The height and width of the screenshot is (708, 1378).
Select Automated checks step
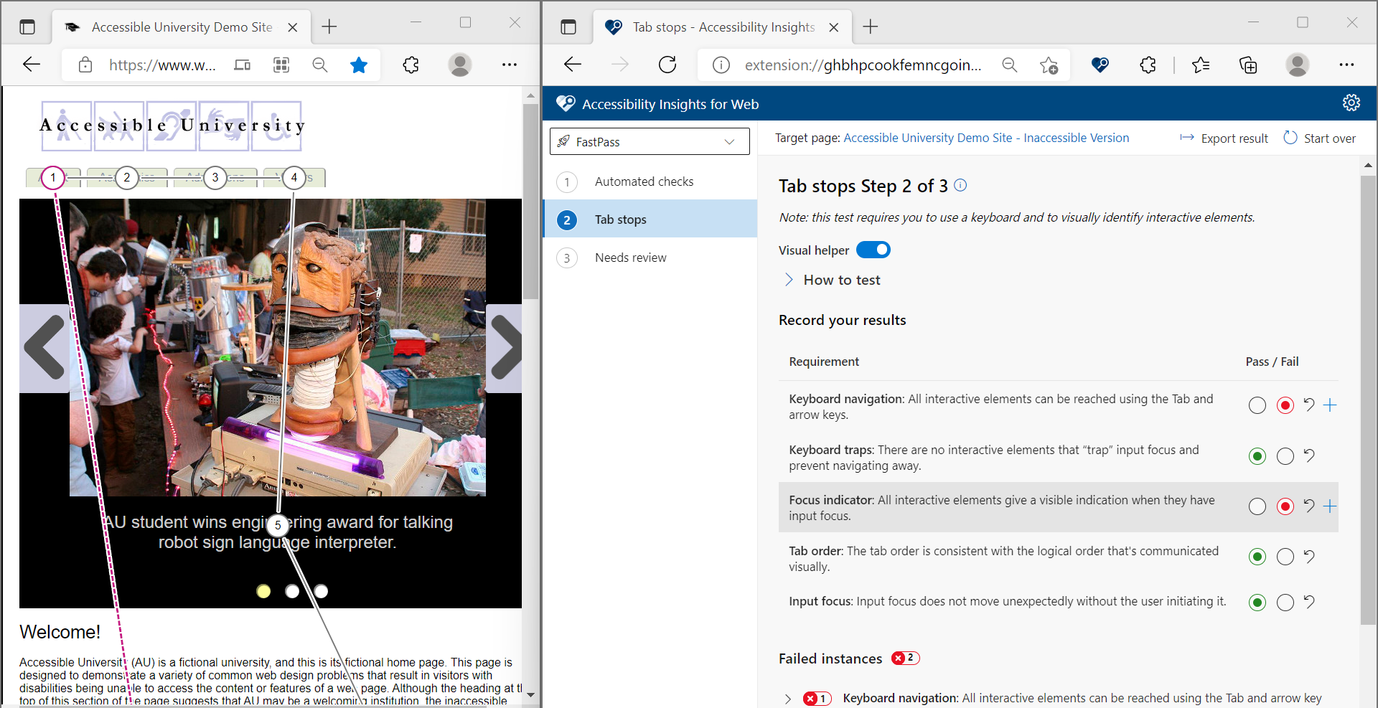click(x=650, y=181)
